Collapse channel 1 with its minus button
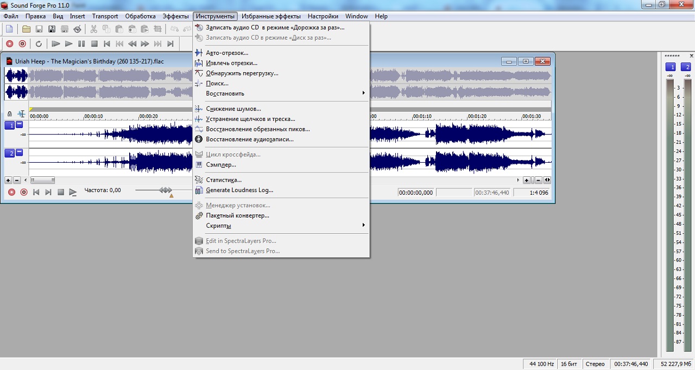 pyautogui.click(x=20, y=125)
